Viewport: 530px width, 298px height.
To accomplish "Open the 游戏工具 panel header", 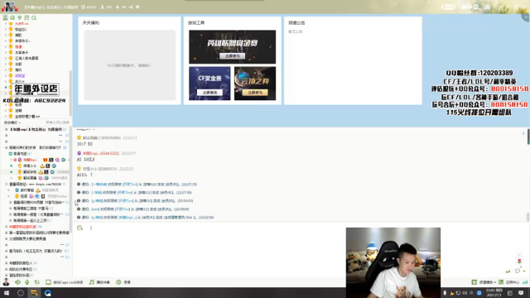I will click(196, 22).
